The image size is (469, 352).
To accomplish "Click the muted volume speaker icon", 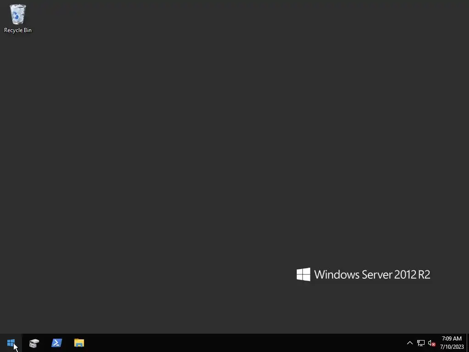I will (x=431, y=343).
